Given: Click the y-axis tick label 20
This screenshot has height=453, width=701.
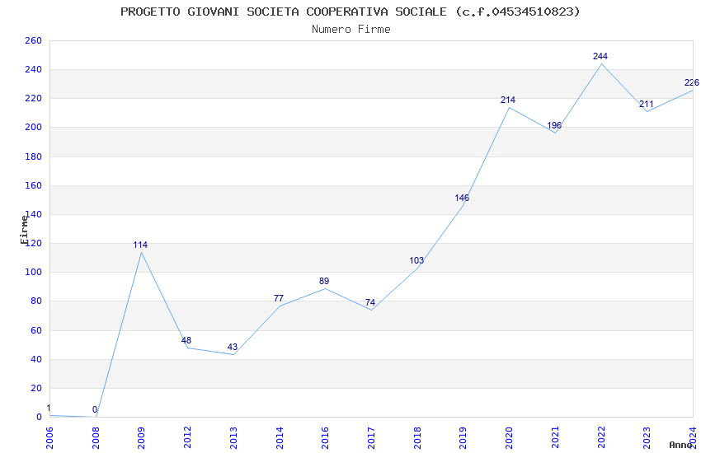Looking at the screenshot, I should coord(36,388).
